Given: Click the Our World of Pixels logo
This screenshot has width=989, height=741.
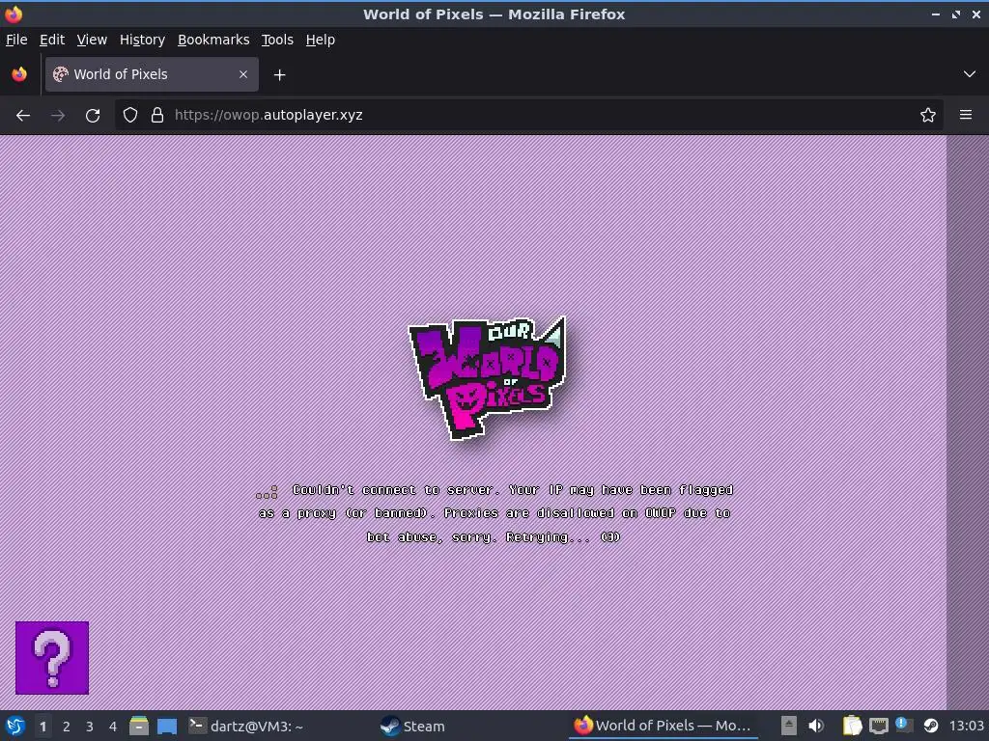Looking at the screenshot, I should pos(488,377).
